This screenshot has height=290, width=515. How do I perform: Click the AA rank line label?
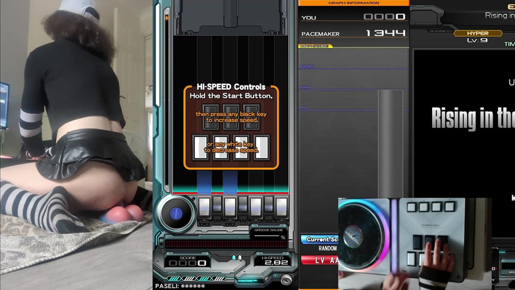[x=305, y=88]
